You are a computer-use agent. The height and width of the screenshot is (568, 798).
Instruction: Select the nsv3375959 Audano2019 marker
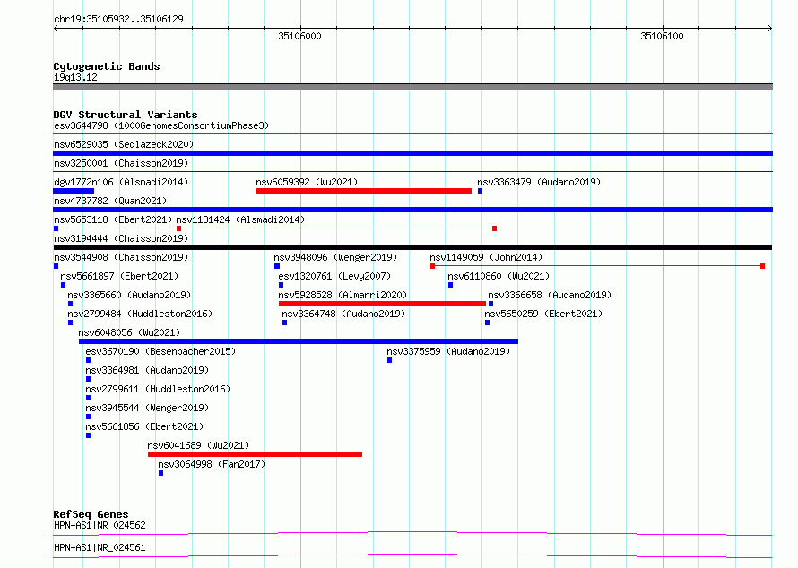tap(389, 360)
